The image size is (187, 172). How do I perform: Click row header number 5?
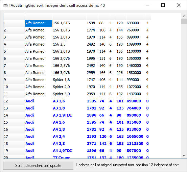[x=14, y=52]
